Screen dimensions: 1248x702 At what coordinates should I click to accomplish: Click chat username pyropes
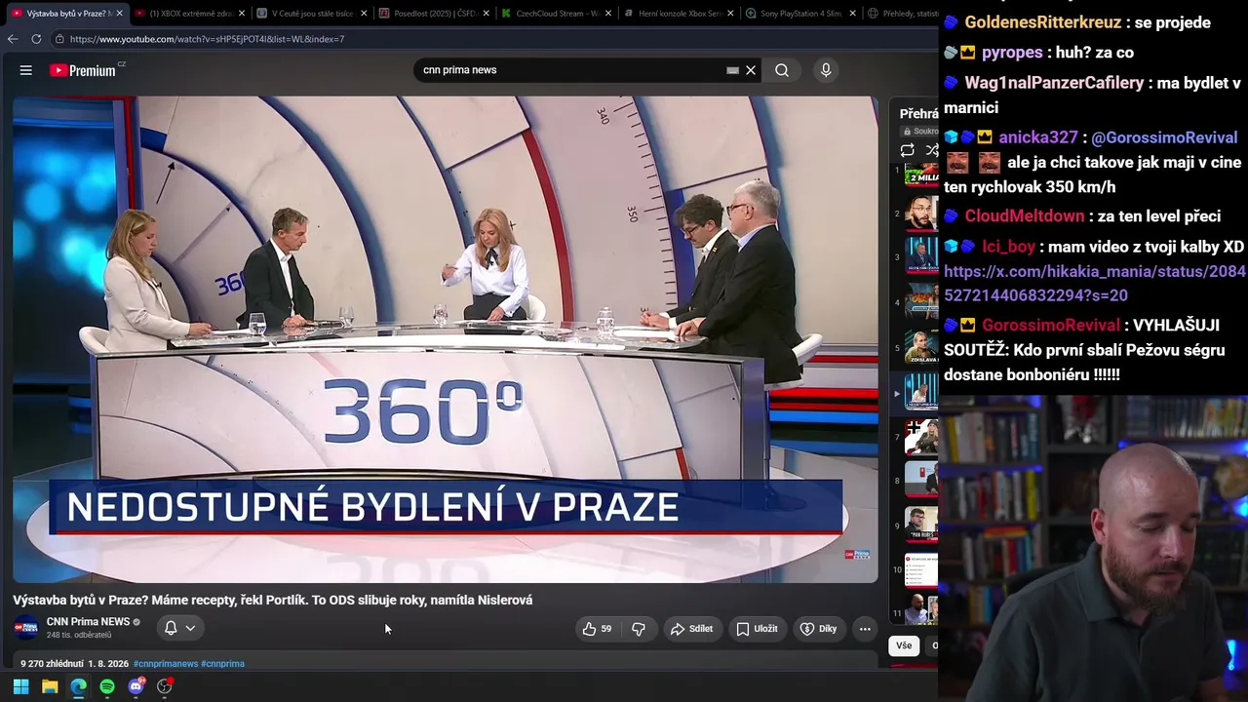[x=1012, y=53]
